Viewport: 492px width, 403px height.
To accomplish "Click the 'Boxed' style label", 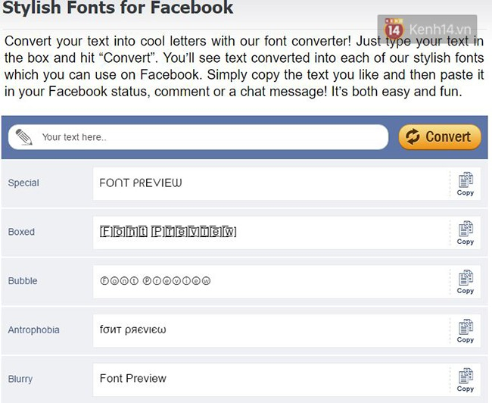I will coord(21,233).
